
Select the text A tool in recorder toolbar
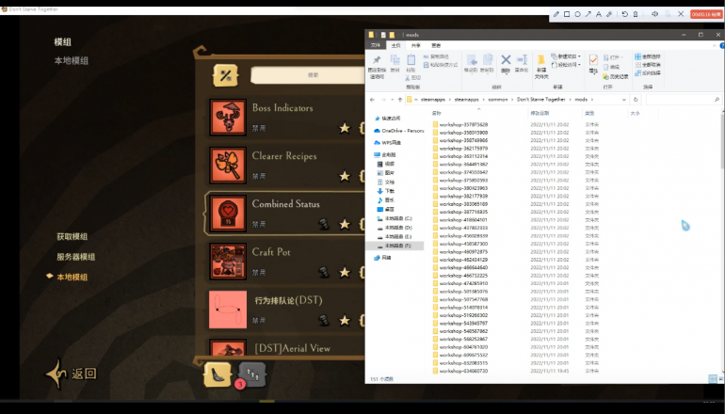click(599, 14)
